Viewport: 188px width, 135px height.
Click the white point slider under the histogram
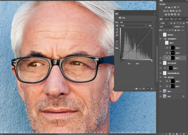pyautogui.click(x=152, y=61)
